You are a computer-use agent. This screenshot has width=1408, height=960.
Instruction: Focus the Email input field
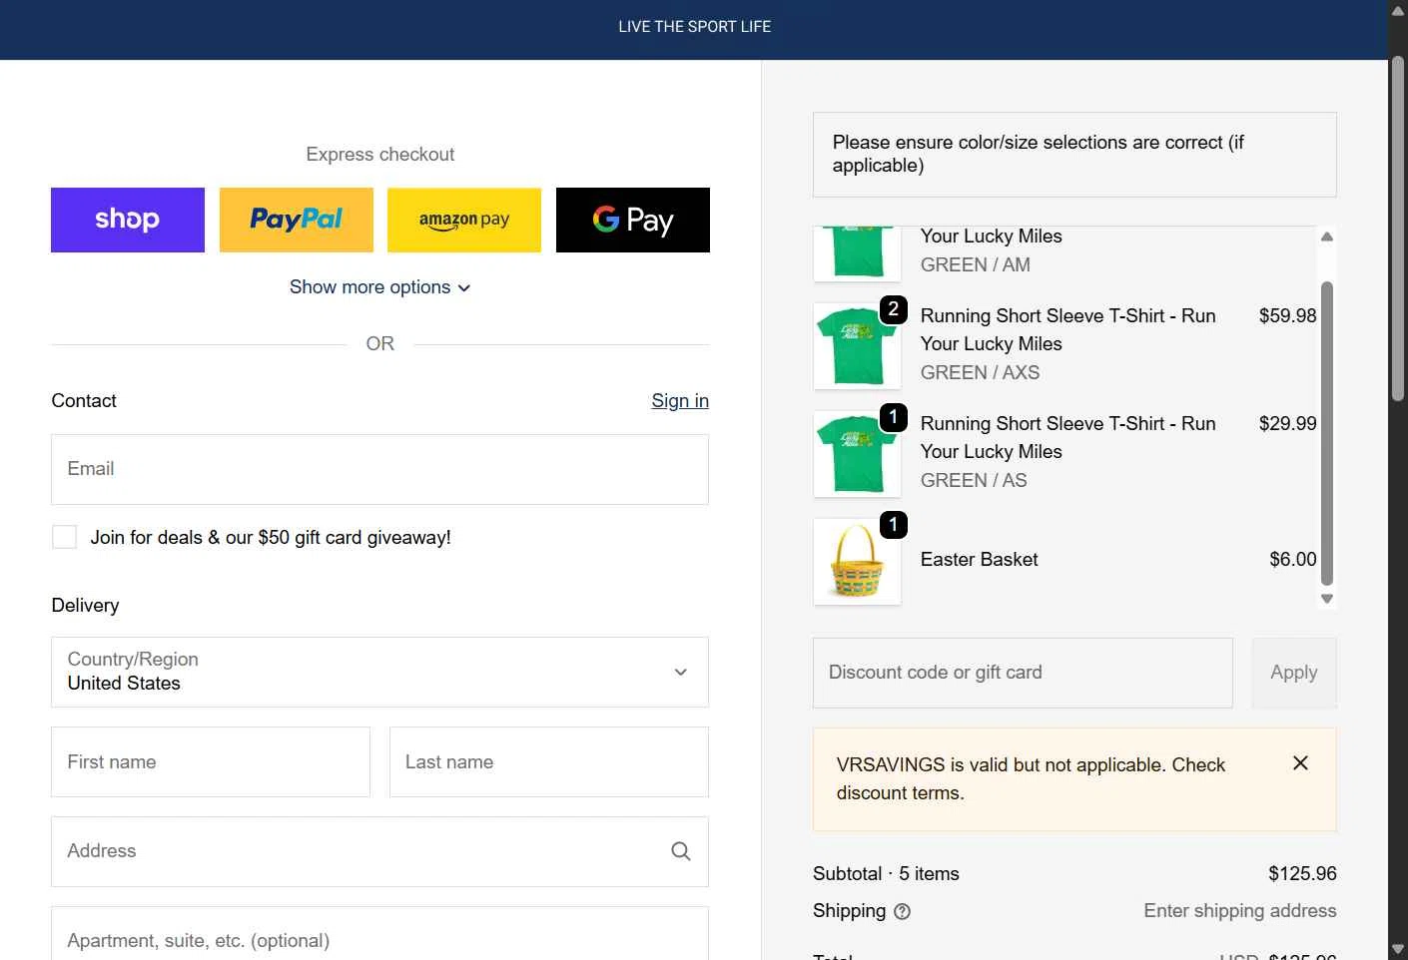pos(379,469)
